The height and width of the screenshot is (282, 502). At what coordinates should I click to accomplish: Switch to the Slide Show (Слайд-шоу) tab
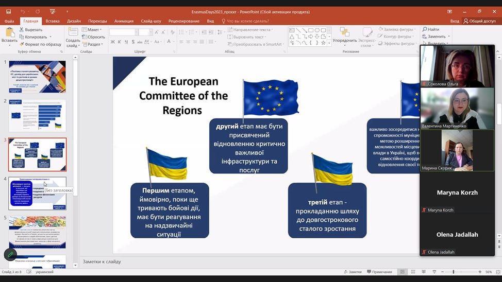click(x=151, y=21)
